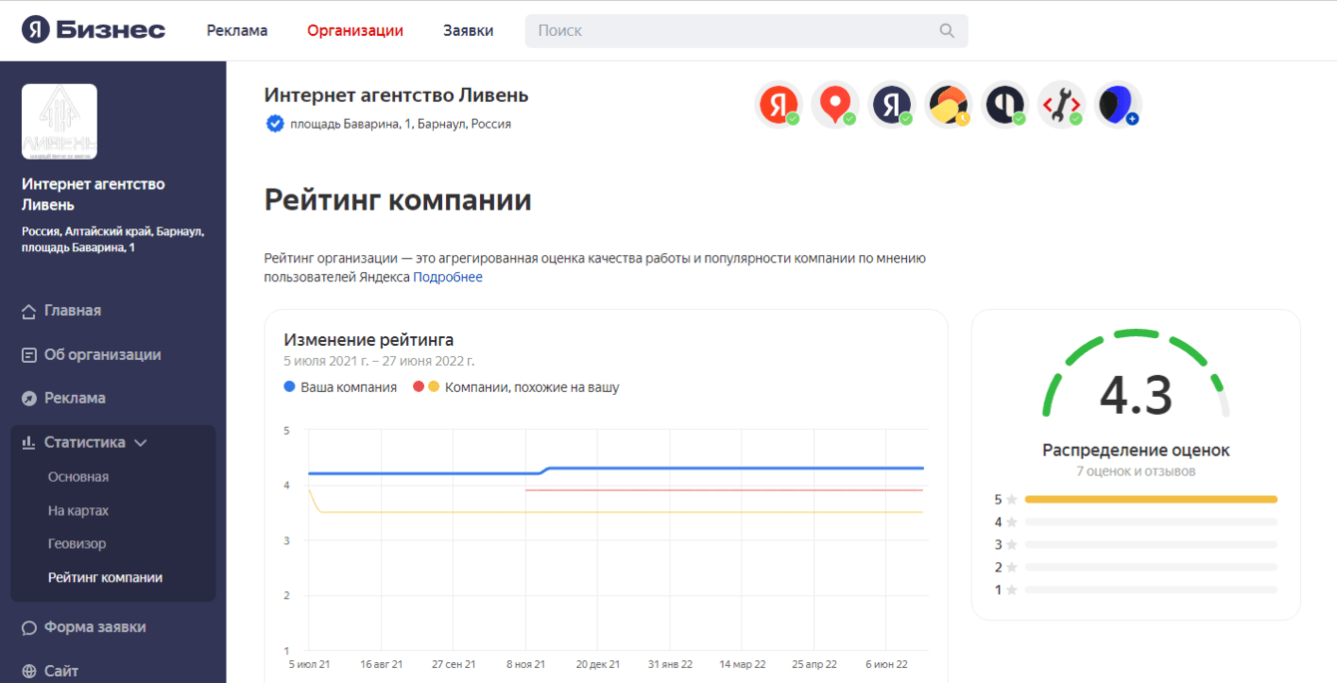Click the company logo thumbnail in sidebar
Viewport: 1337px width, 683px height.
[60, 122]
